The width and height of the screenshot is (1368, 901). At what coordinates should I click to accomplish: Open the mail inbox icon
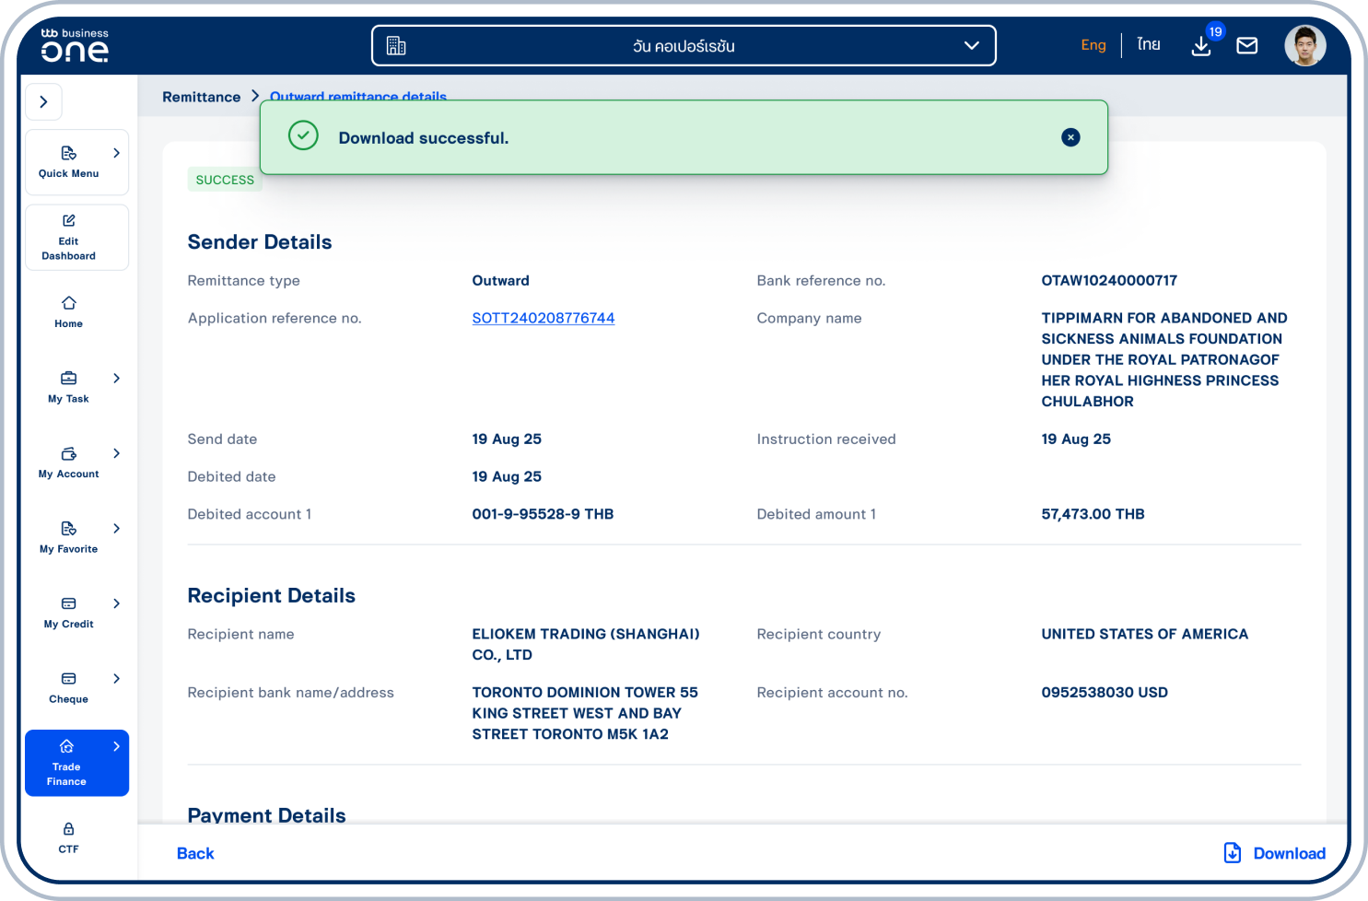[x=1246, y=45]
